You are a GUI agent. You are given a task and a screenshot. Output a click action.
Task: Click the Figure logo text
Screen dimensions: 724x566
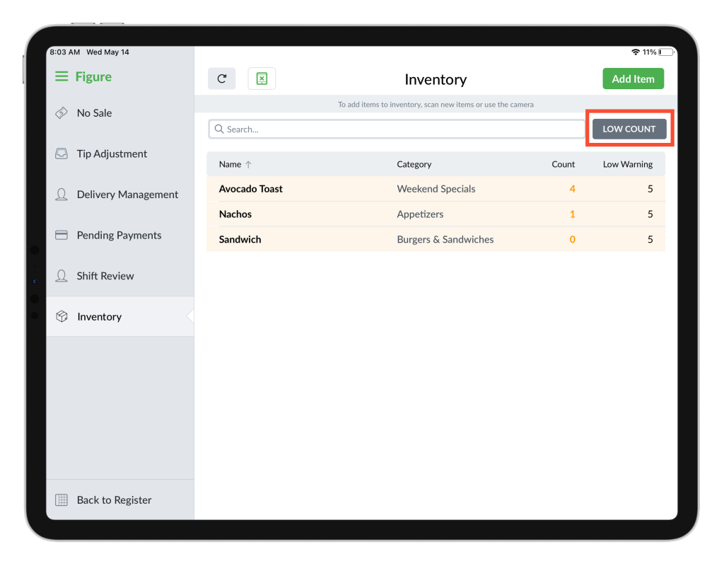click(x=94, y=76)
